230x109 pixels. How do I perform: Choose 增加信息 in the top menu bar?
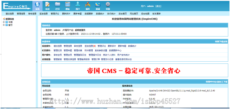(10, 14)
